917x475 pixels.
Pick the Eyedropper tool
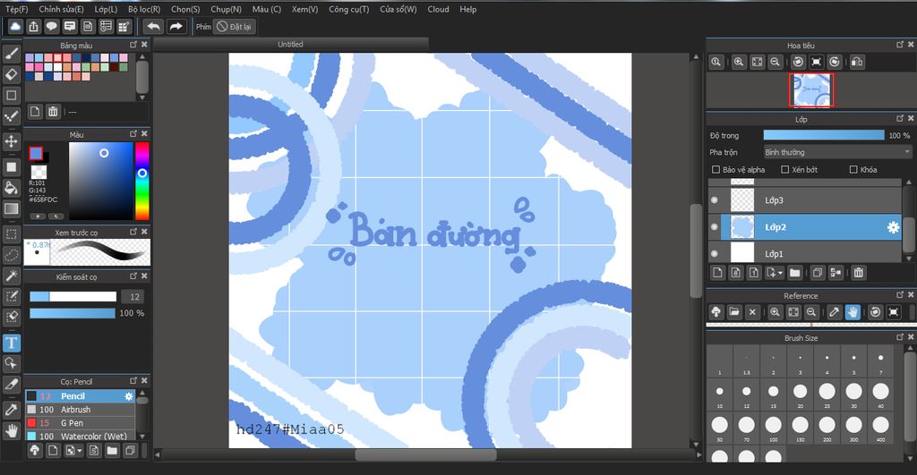click(11, 410)
